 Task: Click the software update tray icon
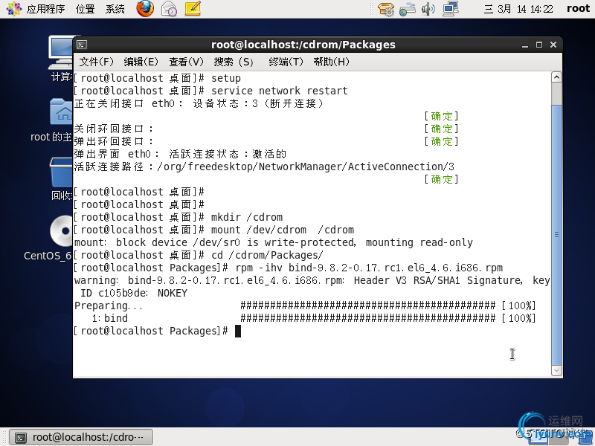click(x=386, y=9)
